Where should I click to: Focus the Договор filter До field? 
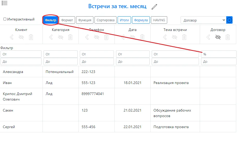[x=219, y=61]
